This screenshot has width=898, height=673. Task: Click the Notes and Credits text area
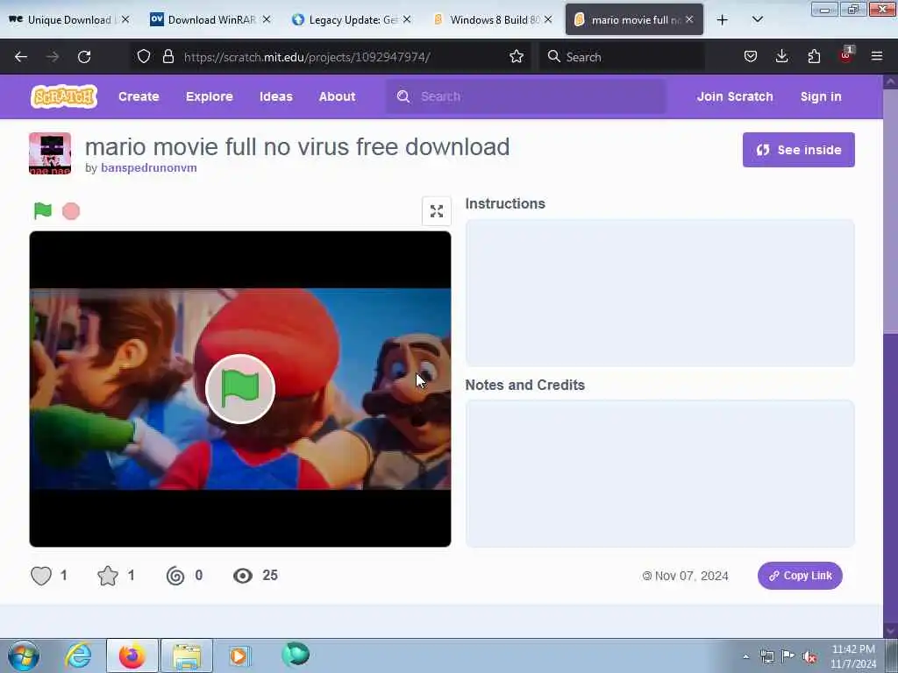tap(659, 474)
